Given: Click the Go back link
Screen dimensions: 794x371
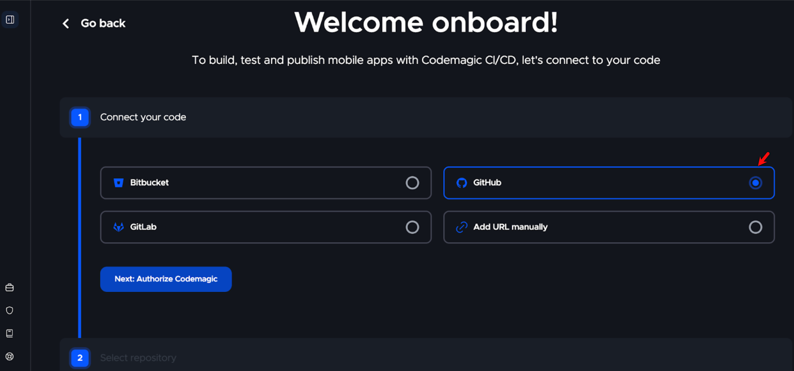Looking at the screenshot, I should pos(103,23).
